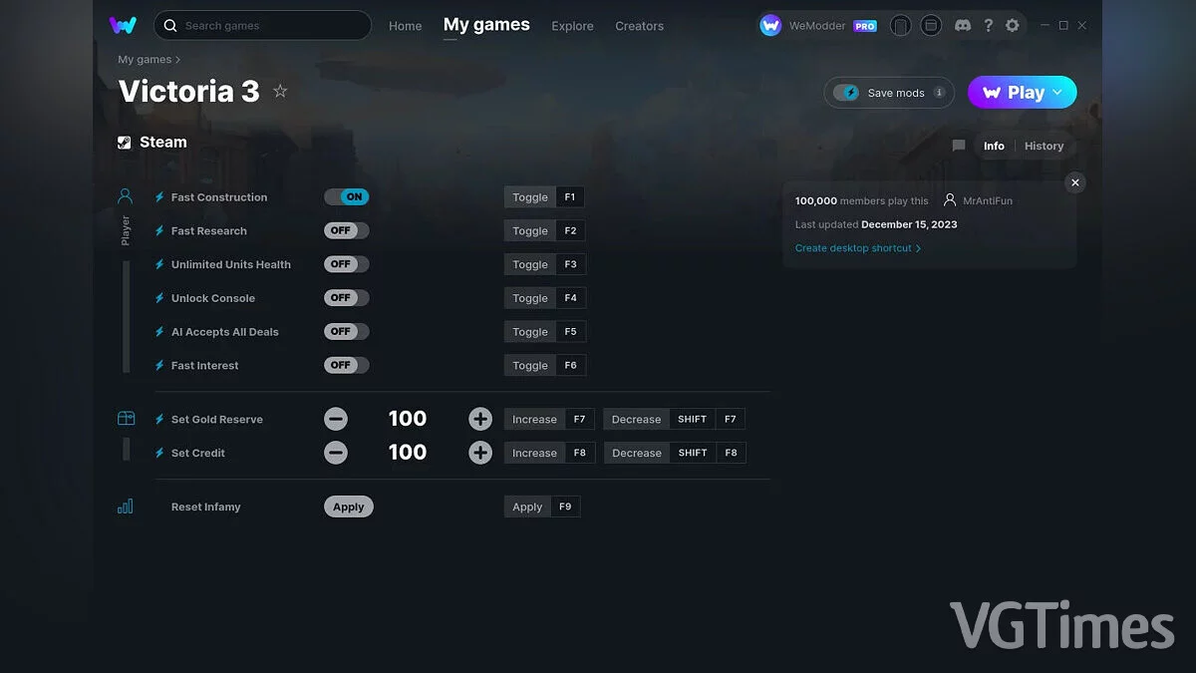Click the Toggle F1 hotkey button
Screen dimensions: 1196x673
pos(544,197)
